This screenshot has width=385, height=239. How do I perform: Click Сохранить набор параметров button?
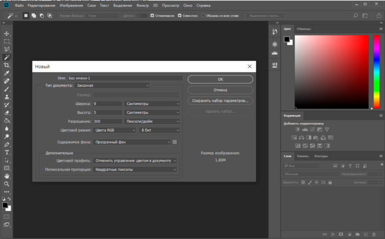pyautogui.click(x=220, y=101)
